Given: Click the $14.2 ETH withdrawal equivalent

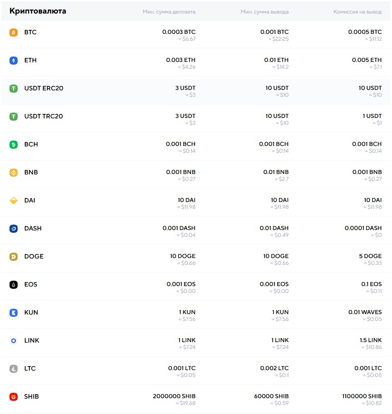Looking at the screenshot, I should [x=280, y=67].
